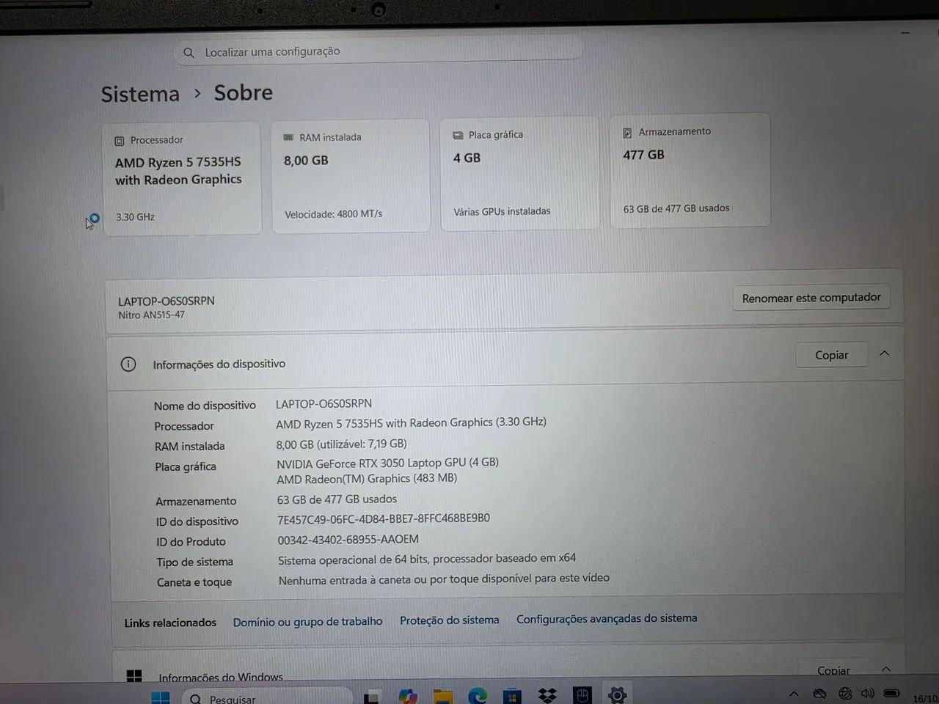Collapse the Informações do Windows section
This screenshot has width=939, height=704.
coord(886,669)
